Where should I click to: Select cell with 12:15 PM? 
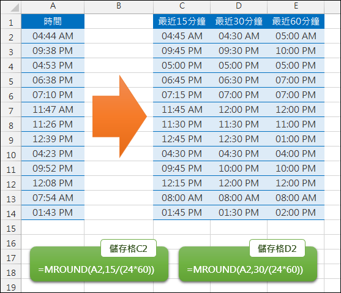(182, 183)
